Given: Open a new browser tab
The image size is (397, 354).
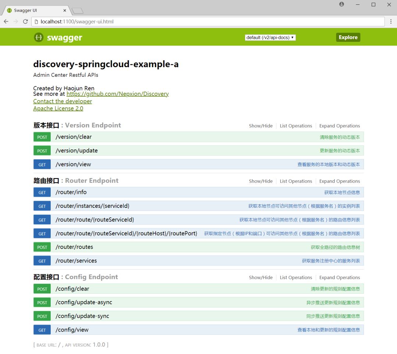Looking at the screenshot, I should click(78, 11).
